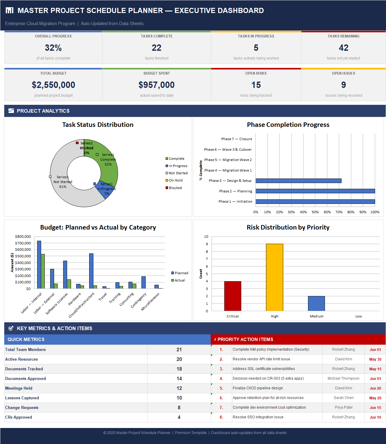This screenshot has width=386, height=444.
Task: Select the Tasks In Progress 5 value
Action: click(x=256, y=48)
